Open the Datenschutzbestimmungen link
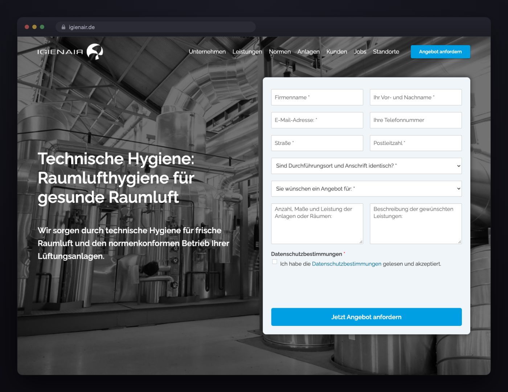 tap(347, 264)
